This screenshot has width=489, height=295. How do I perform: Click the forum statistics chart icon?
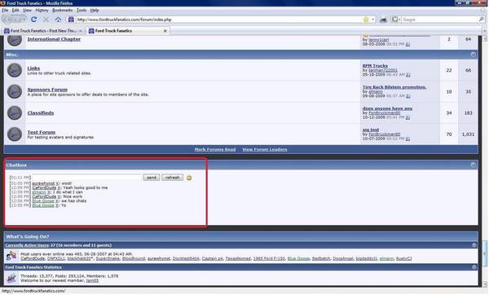pos(11,278)
